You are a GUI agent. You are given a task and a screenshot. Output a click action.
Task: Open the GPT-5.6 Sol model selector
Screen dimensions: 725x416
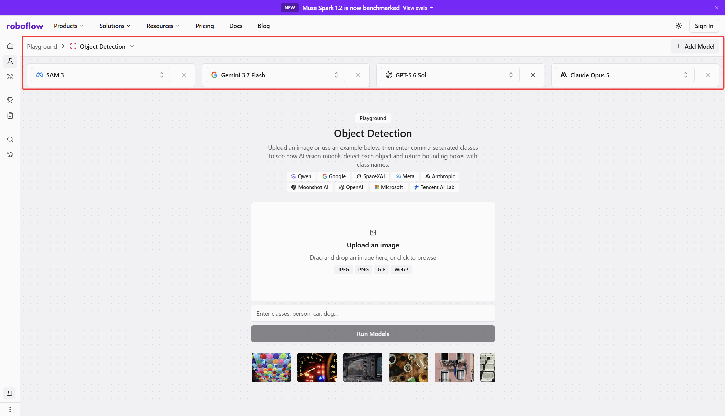point(450,75)
